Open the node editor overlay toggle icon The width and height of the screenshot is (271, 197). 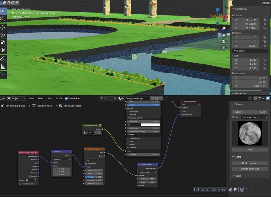tap(268, 98)
